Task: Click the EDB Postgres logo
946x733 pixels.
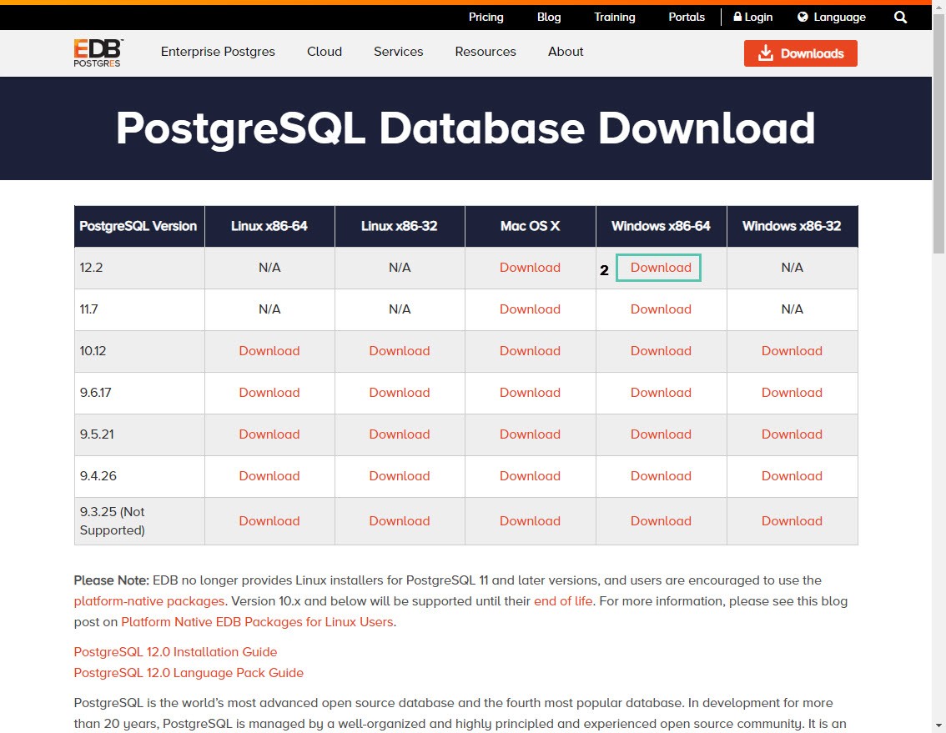Action: pos(97,53)
